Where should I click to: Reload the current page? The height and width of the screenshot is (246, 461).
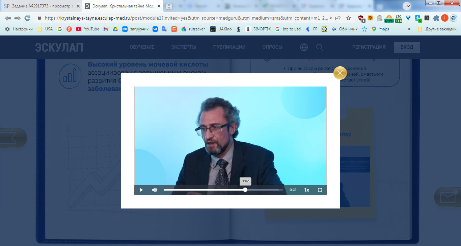27,18
